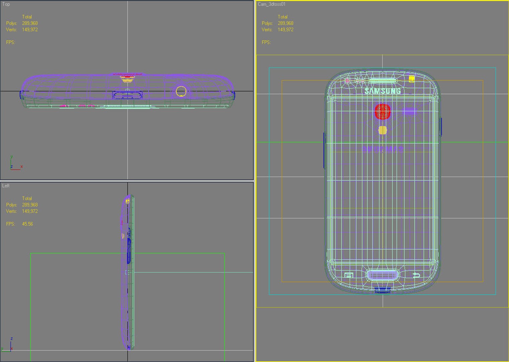
Task: Click the SAMSUNG logo at phone top
Action: tap(383, 91)
